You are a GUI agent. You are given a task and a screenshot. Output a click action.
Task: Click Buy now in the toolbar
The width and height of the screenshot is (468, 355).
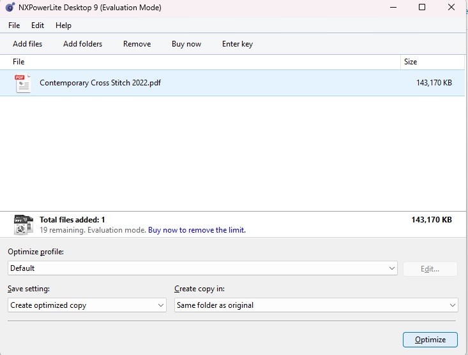point(186,44)
